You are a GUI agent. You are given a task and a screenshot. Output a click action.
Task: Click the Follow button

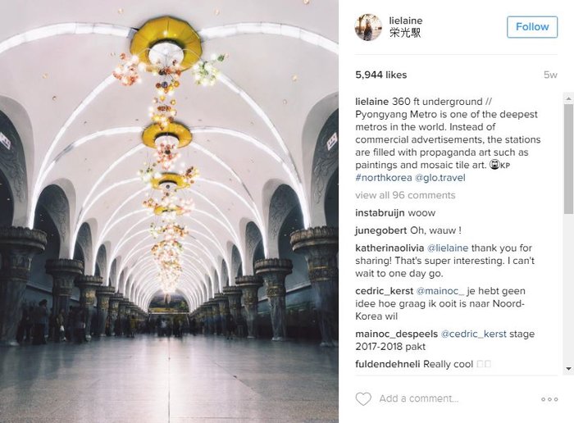coord(531,27)
